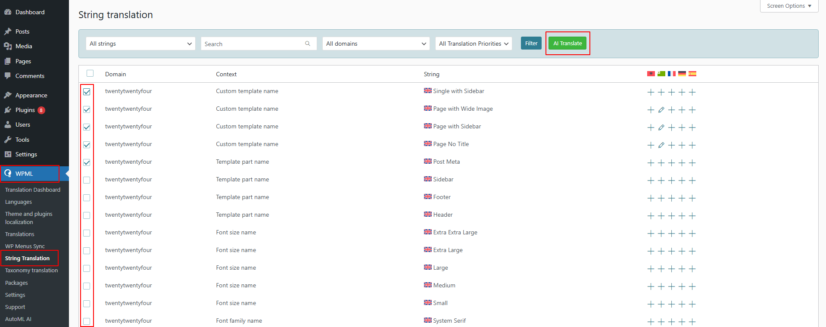Click the search magnifier icon
The width and height of the screenshot is (826, 327).
click(x=308, y=44)
